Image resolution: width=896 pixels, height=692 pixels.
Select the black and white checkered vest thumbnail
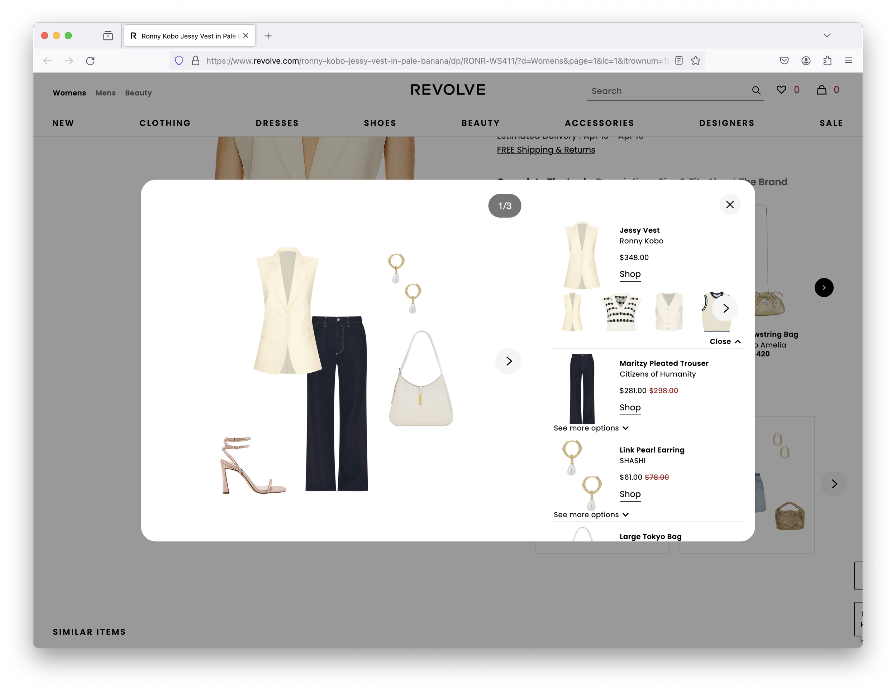click(620, 311)
